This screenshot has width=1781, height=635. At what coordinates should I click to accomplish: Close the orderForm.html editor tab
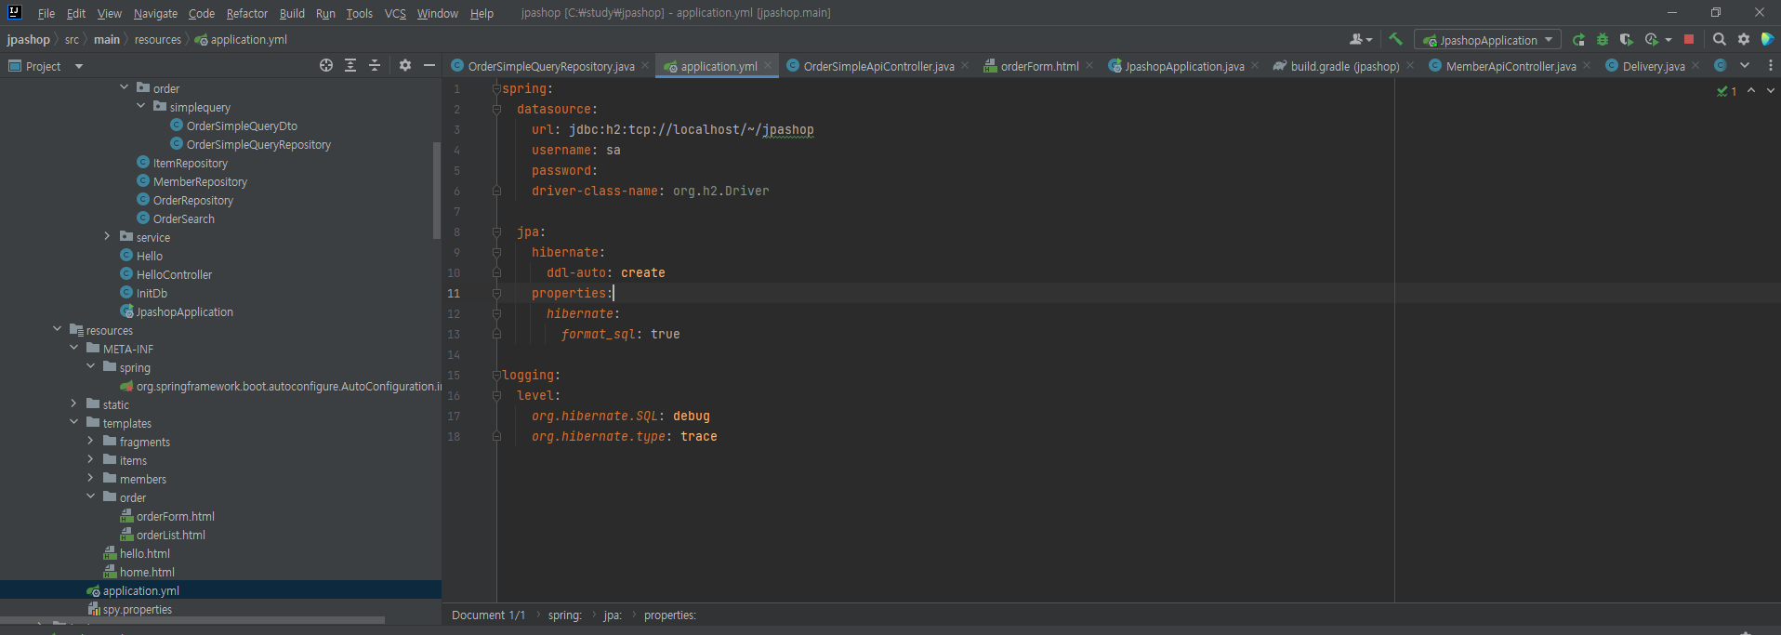1089,65
